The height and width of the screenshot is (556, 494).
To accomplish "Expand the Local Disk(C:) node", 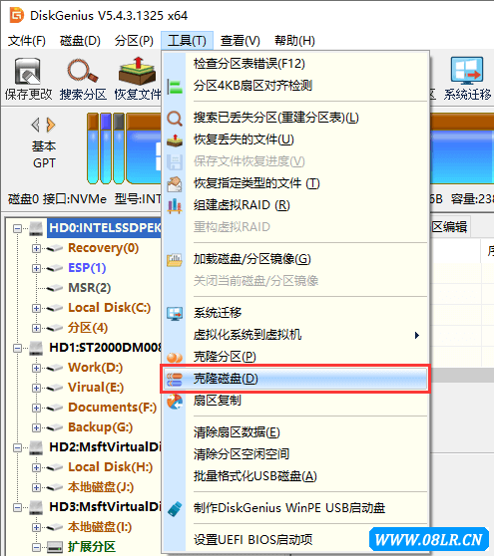I will click(36, 308).
